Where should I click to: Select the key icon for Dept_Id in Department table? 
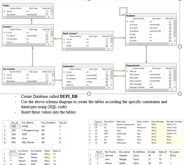[127, 72]
